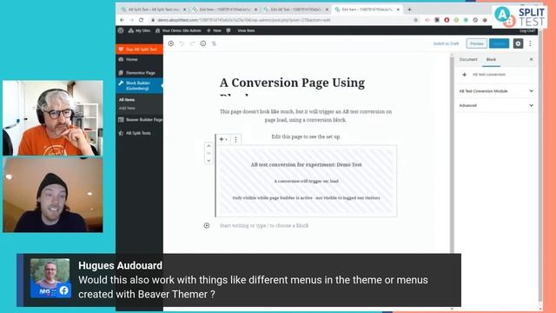Click the bottom webcam feed of man in beanie
The image size is (556, 313).
tap(53, 195)
